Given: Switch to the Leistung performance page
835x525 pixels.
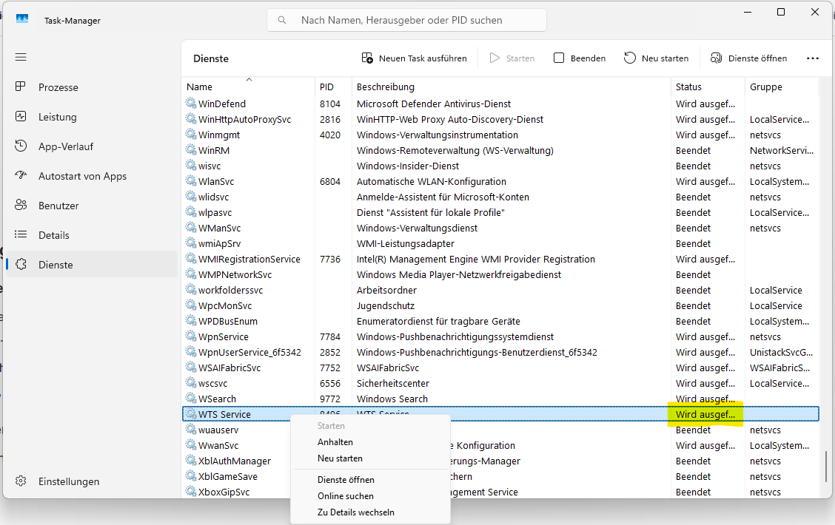Looking at the screenshot, I should tap(57, 117).
